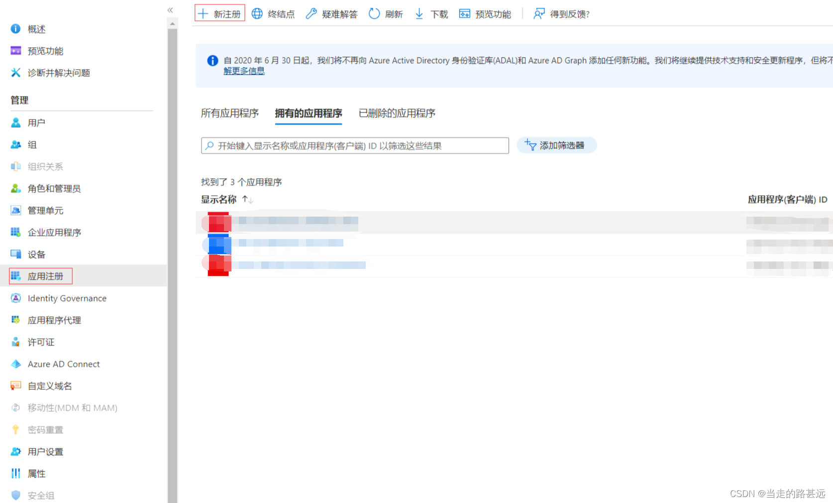Select 应用注册 sidebar item

point(41,276)
